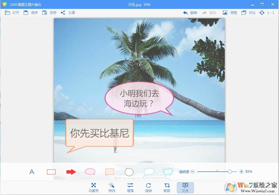This screenshot has width=279, height=195.
Task: Switch to the 文字 text tool
Action: pos(185,188)
